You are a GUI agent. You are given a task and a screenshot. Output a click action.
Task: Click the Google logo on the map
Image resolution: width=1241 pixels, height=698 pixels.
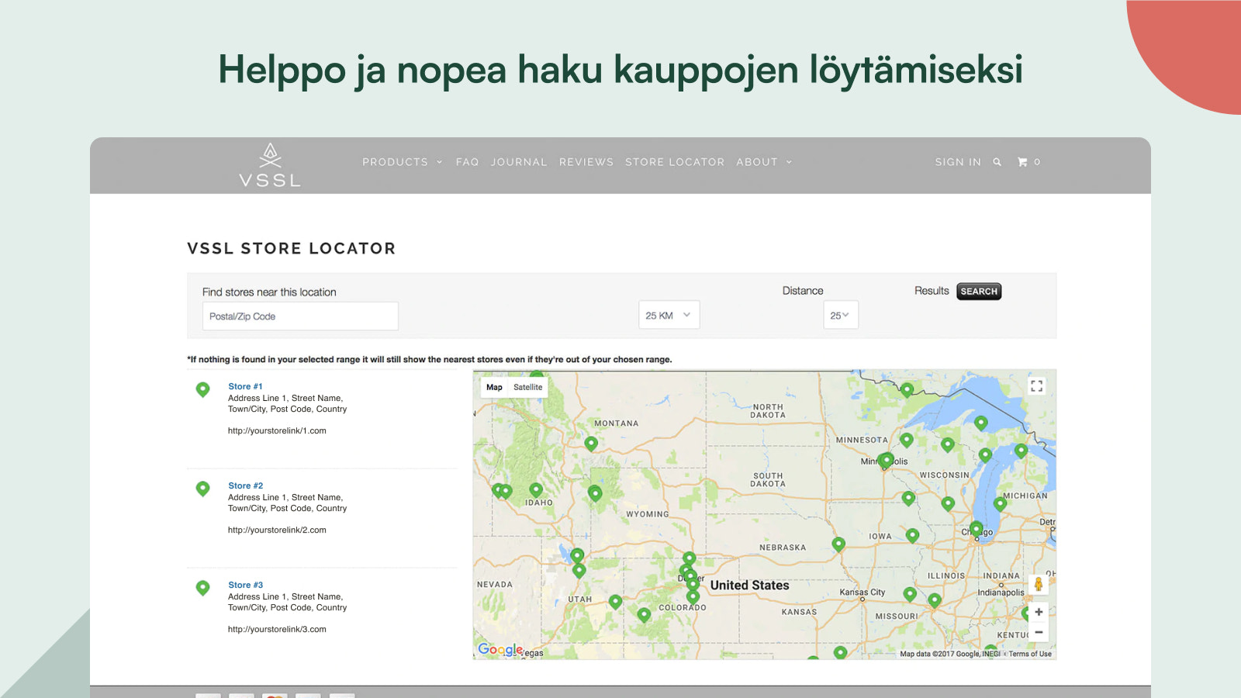[500, 650]
